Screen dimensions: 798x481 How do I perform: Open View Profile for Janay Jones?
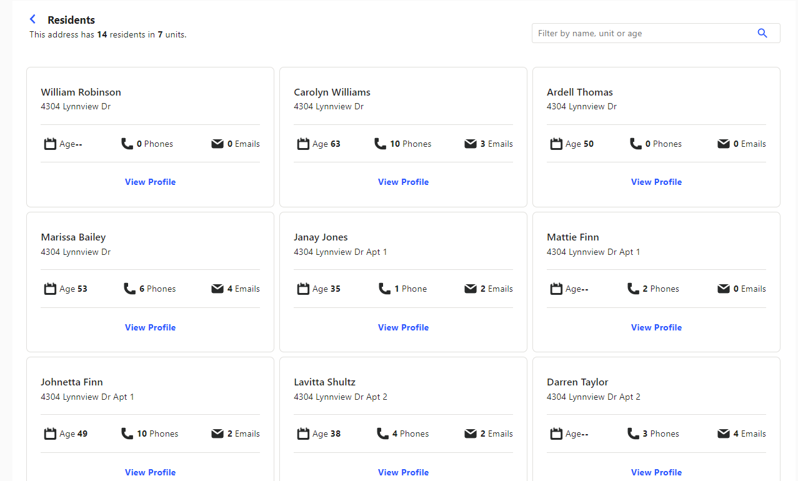pos(403,327)
